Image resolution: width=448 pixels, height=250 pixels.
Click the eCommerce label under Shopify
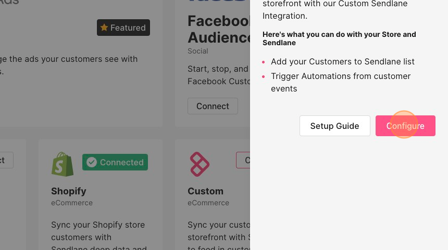coord(72,203)
